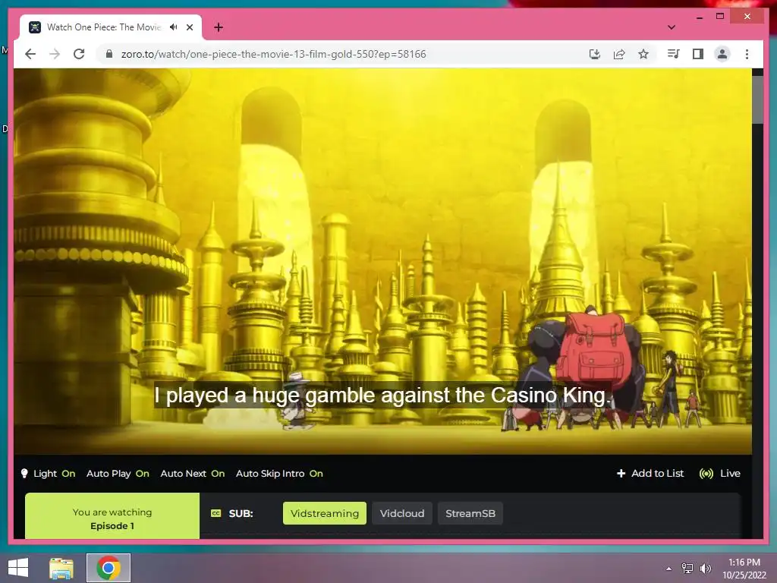Viewport: 777px width, 583px height.
Task: Minimize the Chrome window
Action: [699, 17]
